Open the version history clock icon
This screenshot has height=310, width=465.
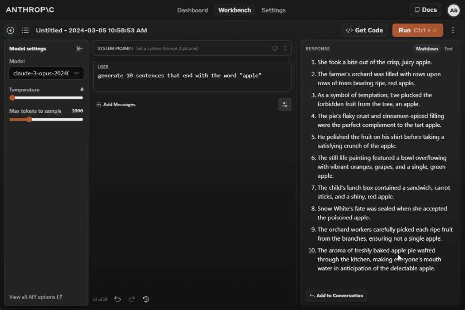point(146,299)
